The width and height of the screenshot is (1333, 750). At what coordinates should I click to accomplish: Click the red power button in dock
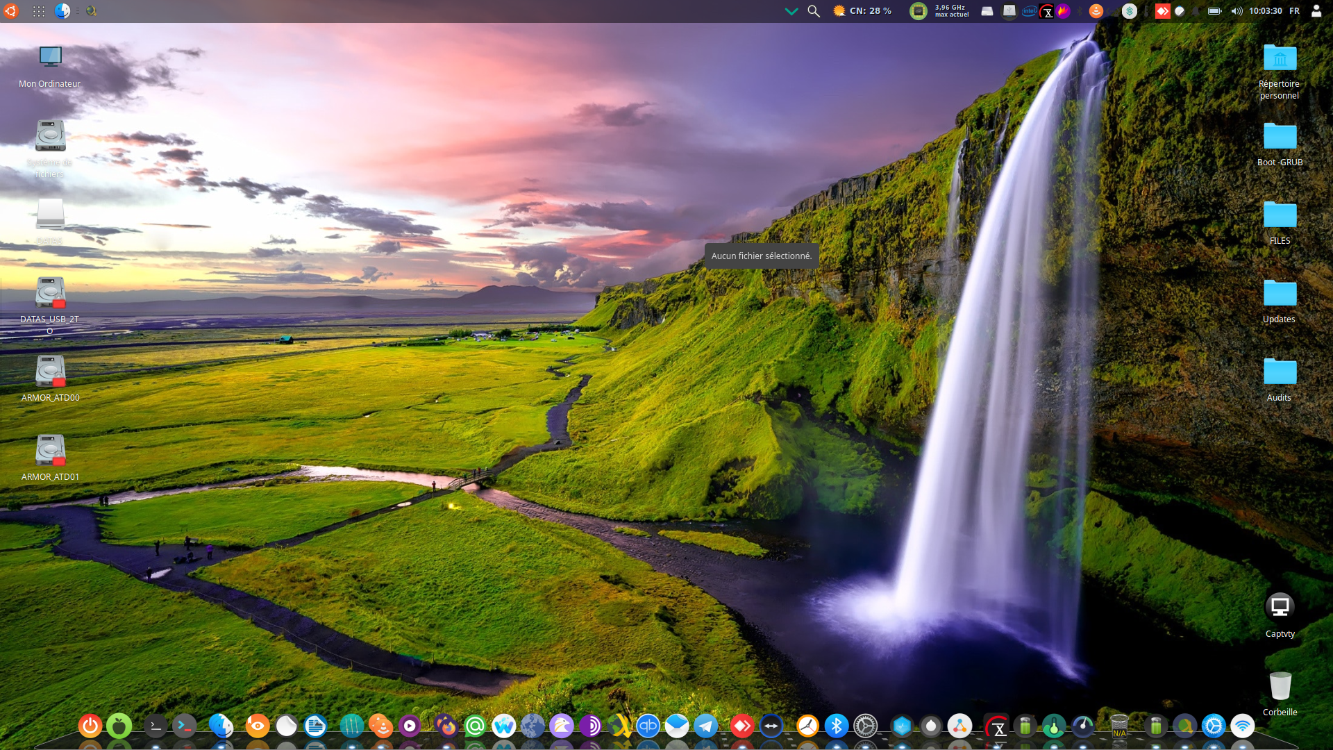(x=90, y=726)
